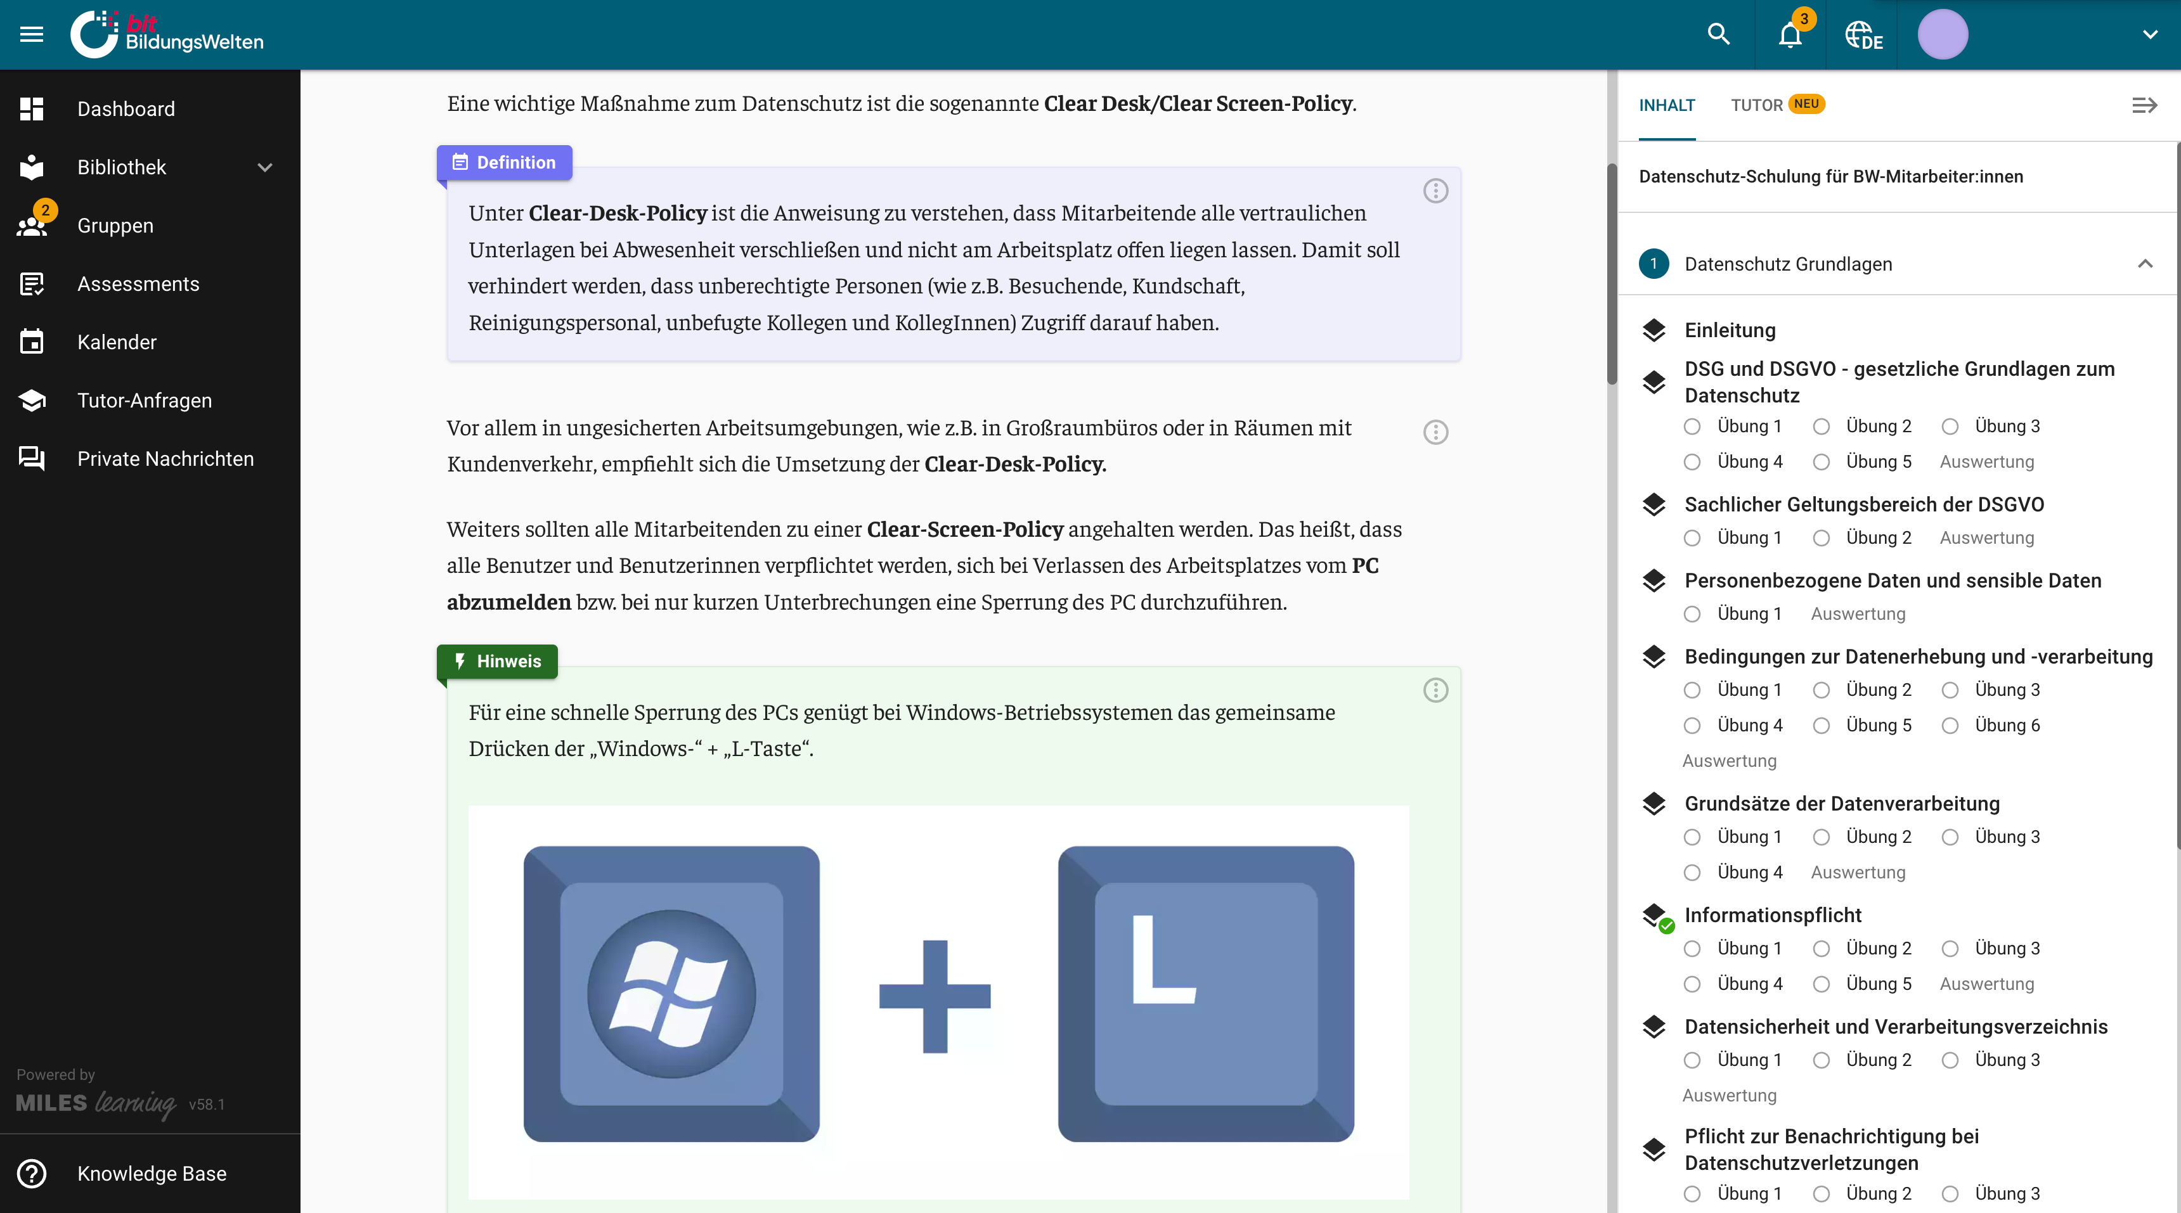The image size is (2181, 1213).
Task: Collapse the Datenschutz Grundlagen section
Action: [2145, 264]
